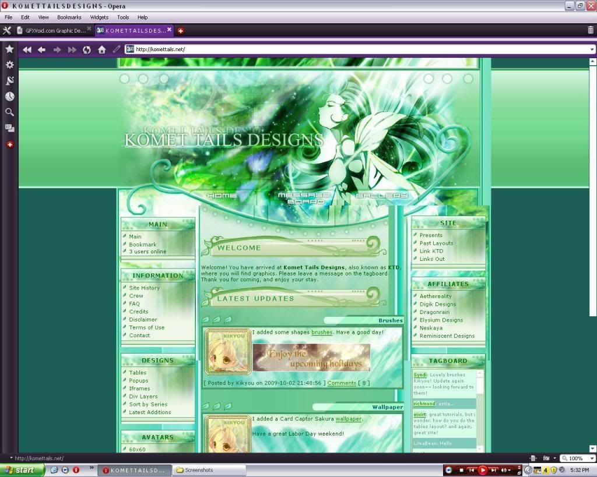The width and height of the screenshot is (597, 477).
Task: Go back one page
Action: click(42, 50)
